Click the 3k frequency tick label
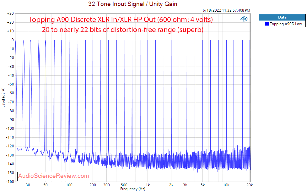Viewport: 307px width, 192px height. coord(185,185)
